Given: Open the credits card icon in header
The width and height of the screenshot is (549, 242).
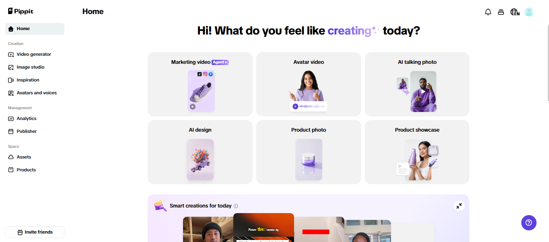Looking at the screenshot, I should [501, 12].
